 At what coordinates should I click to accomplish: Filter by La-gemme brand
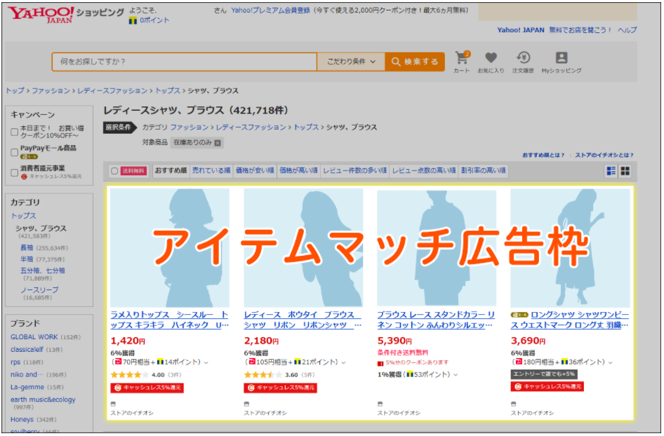click(x=27, y=388)
